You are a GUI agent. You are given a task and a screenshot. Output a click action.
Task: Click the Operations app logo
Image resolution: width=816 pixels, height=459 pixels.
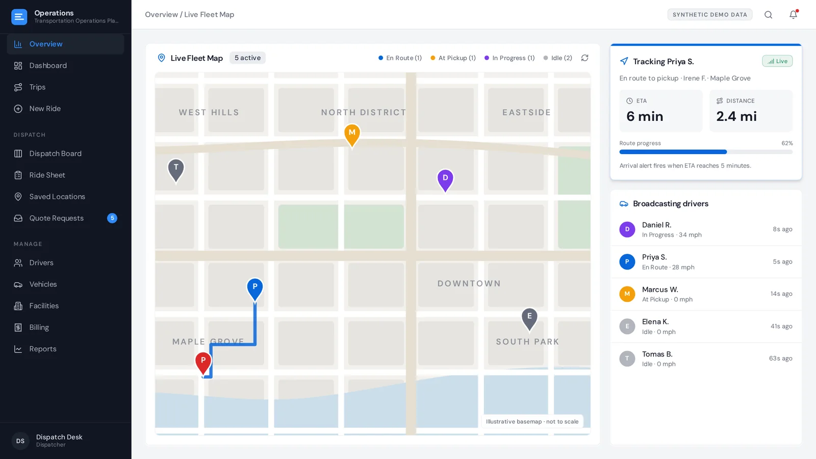pos(19,17)
